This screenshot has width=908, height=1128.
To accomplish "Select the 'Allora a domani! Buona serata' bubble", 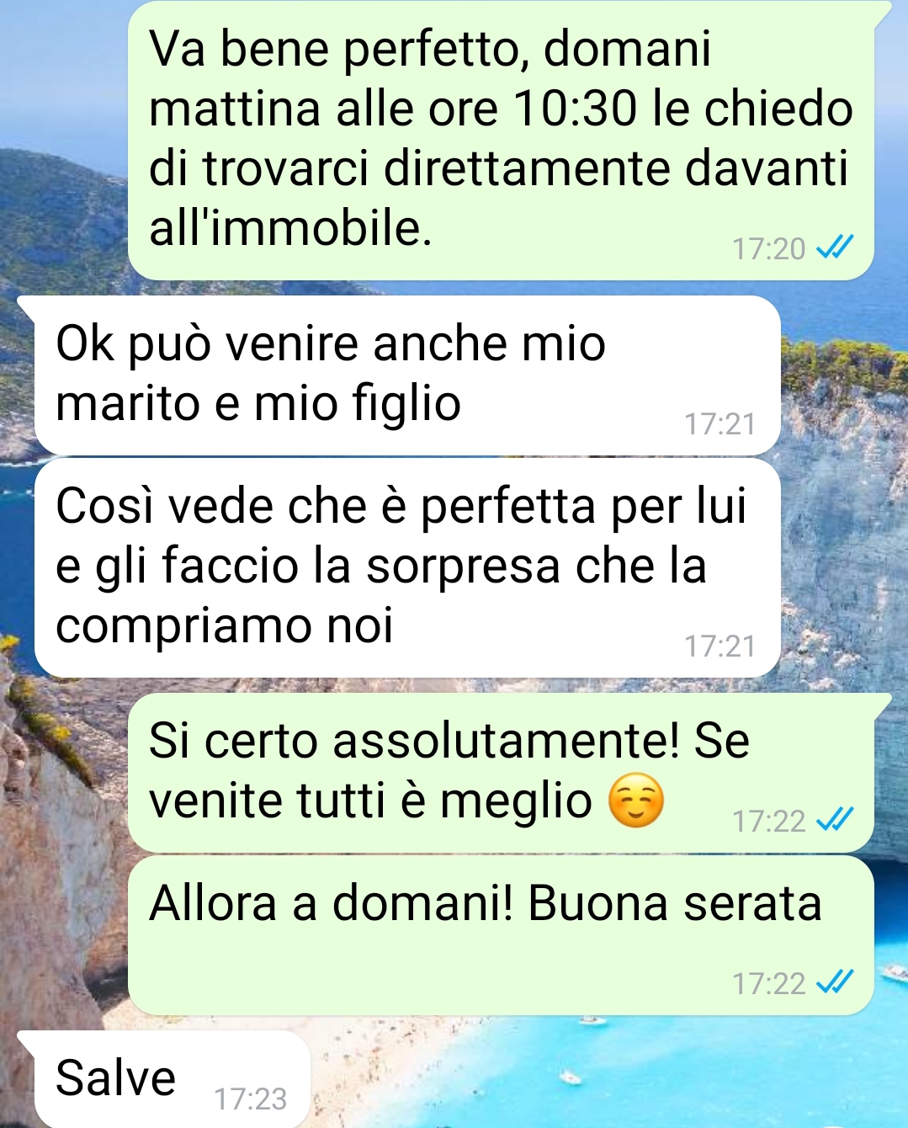I will tap(501, 935).
